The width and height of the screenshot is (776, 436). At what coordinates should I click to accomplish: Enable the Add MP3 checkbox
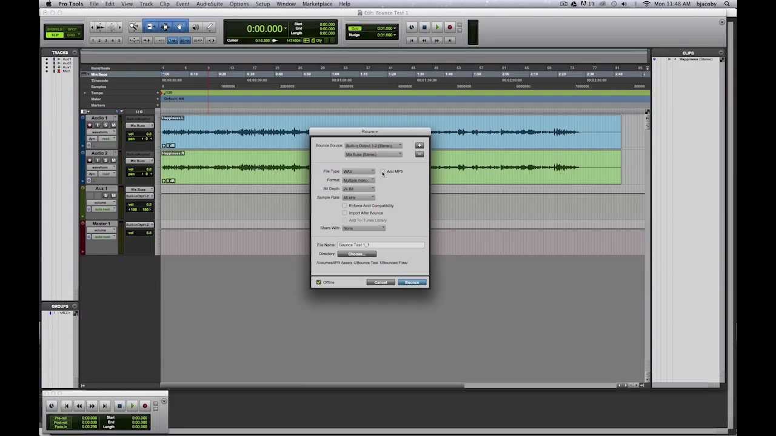click(x=383, y=171)
